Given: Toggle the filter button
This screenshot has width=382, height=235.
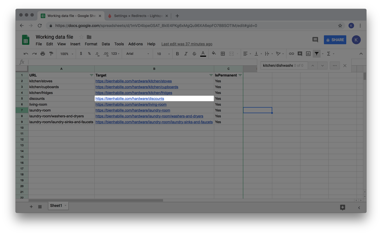Looking at the screenshot, I should (316, 54).
